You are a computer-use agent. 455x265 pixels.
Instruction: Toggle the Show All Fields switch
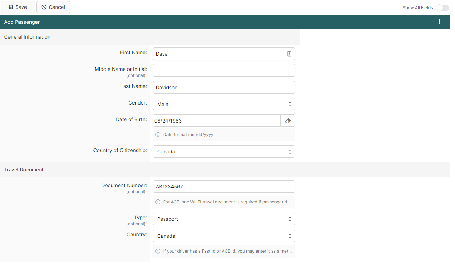pos(442,8)
